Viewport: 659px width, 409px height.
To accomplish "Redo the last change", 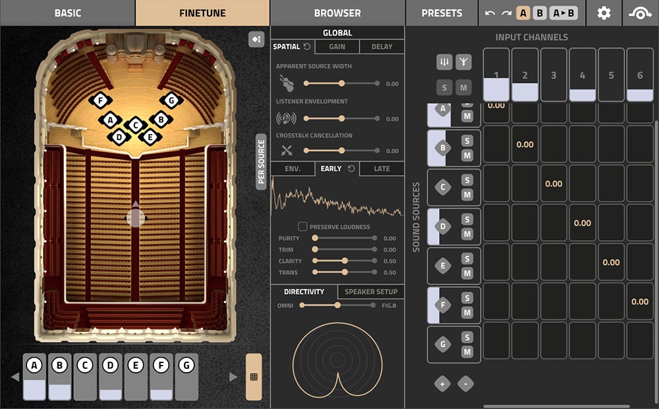I will 506,13.
